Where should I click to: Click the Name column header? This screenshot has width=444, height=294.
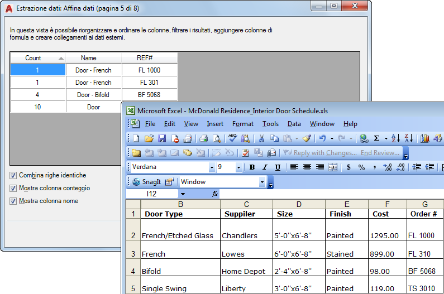(94, 58)
